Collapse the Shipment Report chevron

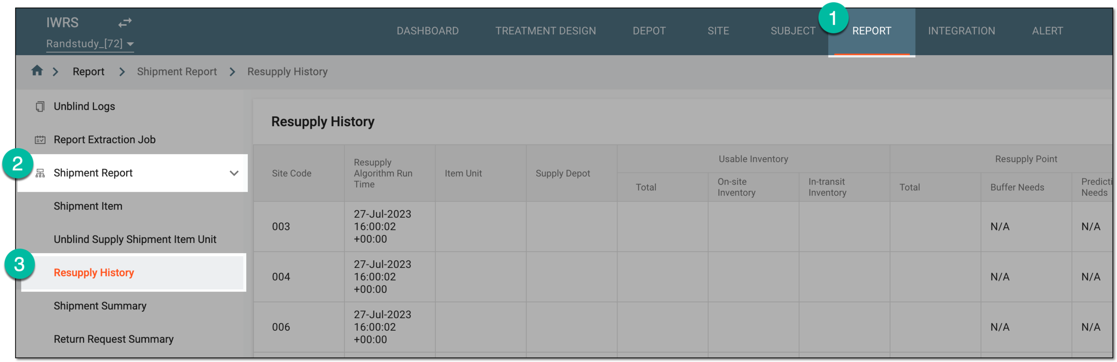pyautogui.click(x=234, y=173)
